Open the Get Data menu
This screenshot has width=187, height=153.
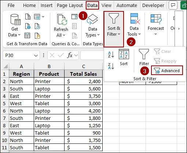tap(14, 26)
